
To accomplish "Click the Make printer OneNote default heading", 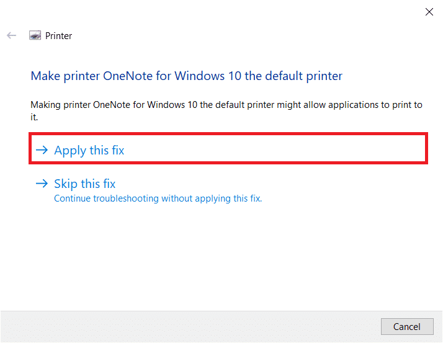I will tap(186, 76).
